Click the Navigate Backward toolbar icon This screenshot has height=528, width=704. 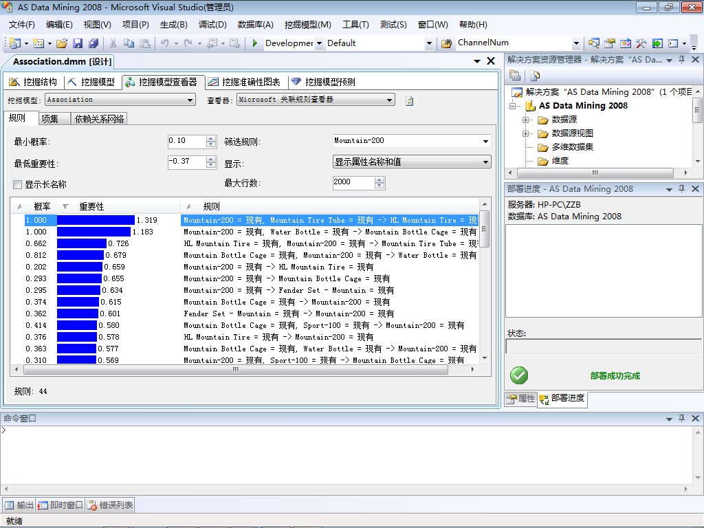(x=212, y=43)
